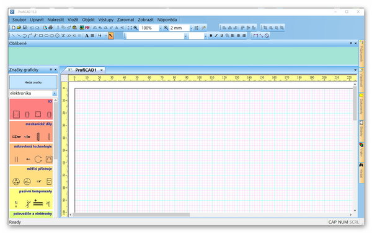Open a file with the folder icon
Viewport: 372px width, 233px height.
pyautogui.click(x=19, y=28)
